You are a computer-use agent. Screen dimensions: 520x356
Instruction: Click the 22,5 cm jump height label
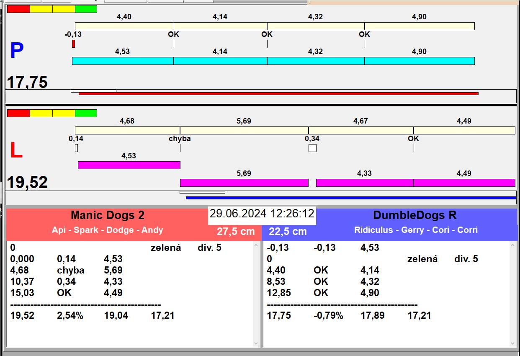[288, 232]
